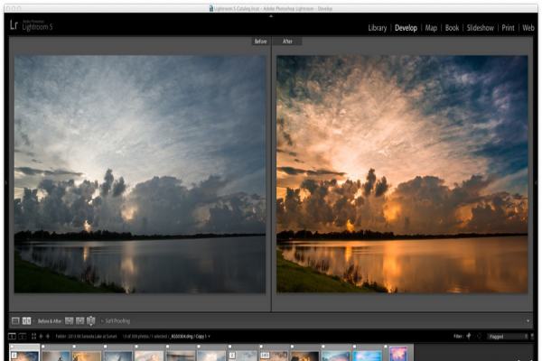Screen dimensions: 542x361
Task: Toggle flag on the fifth filmstrip thumbnail
Action: [136, 347]
